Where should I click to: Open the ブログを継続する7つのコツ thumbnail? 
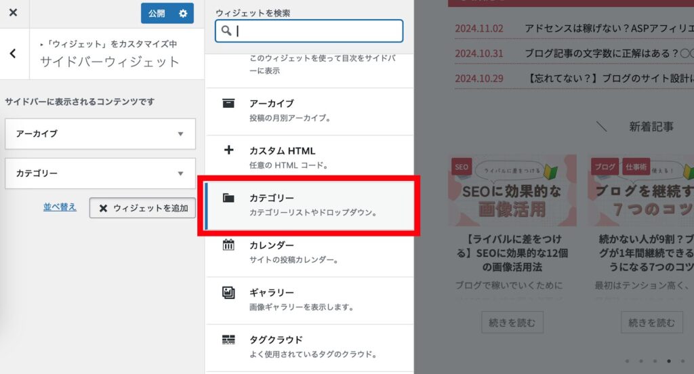point(641,190)
